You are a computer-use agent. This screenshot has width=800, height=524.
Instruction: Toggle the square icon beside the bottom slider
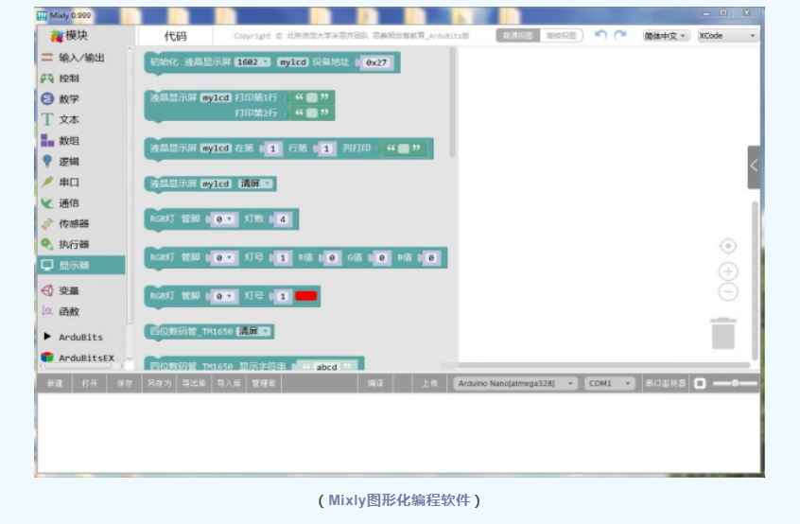pyautogui.click(x=700, y=384)
